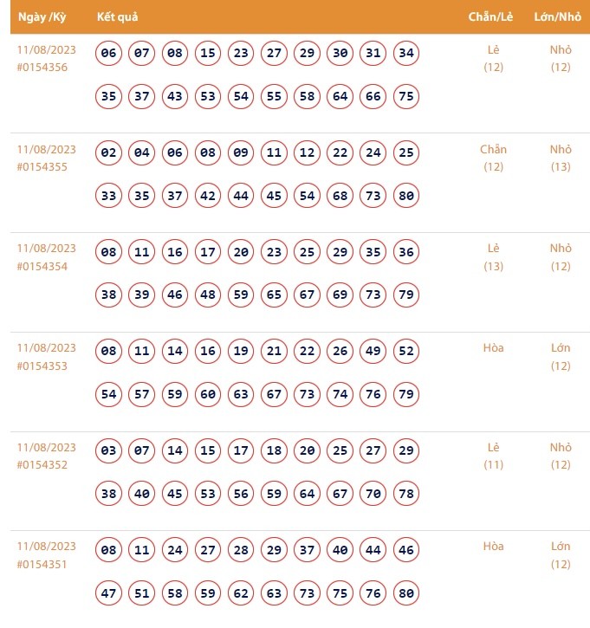Click ball 03 in draw #0154352

point(108,451)
